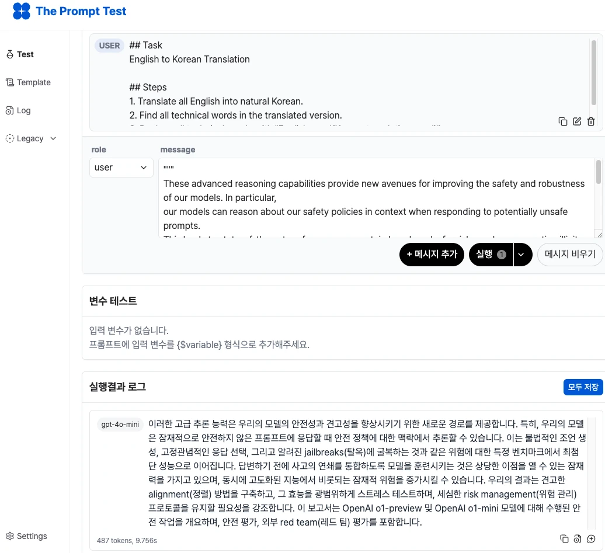Delete the USER prompt message
Viewport: 605px width, 553px height.
(591, 121)
